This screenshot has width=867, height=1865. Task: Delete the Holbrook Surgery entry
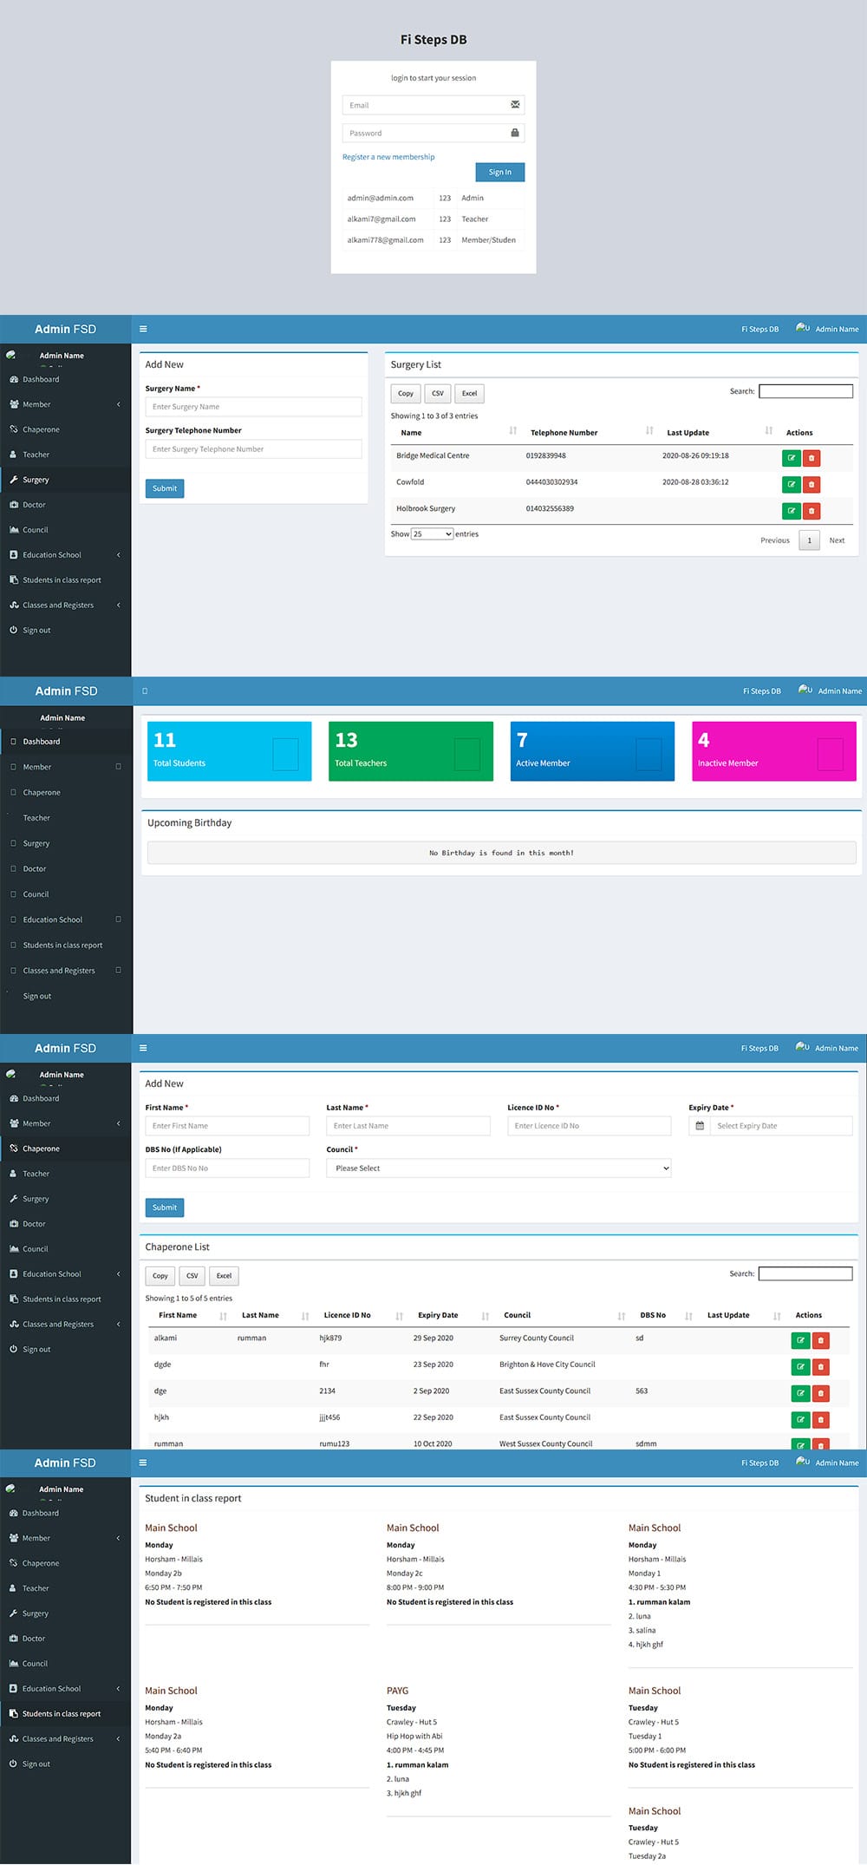point(812,511)
